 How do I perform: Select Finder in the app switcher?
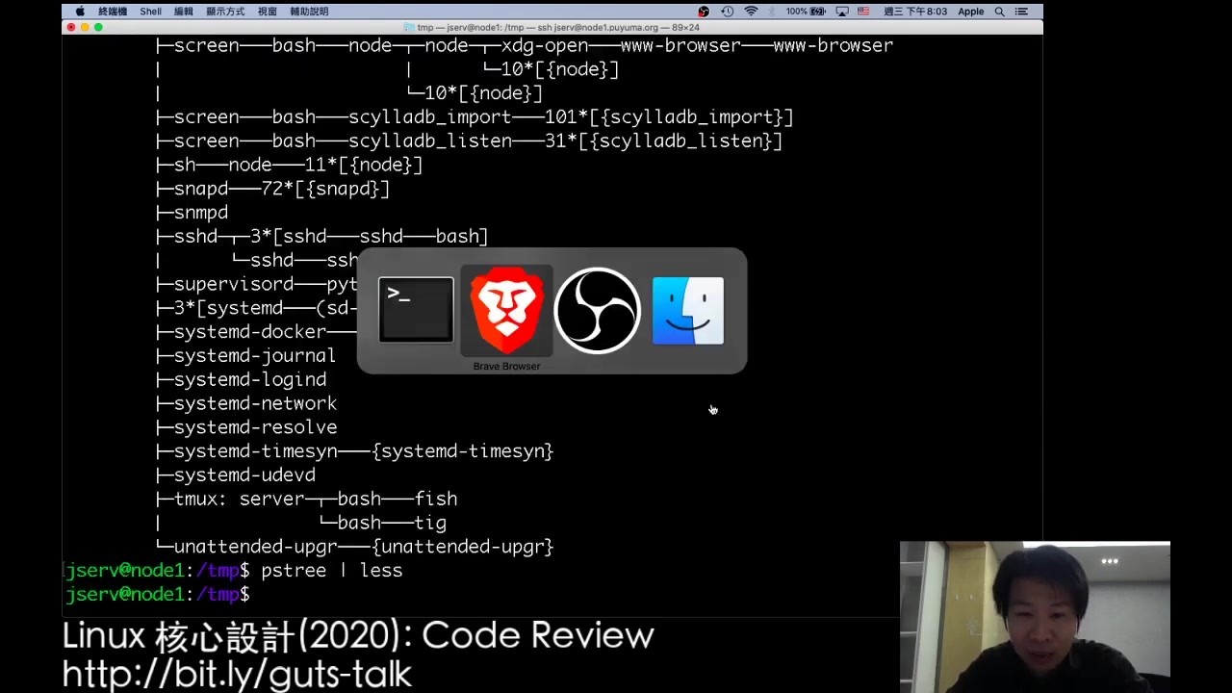pos(687,310)
